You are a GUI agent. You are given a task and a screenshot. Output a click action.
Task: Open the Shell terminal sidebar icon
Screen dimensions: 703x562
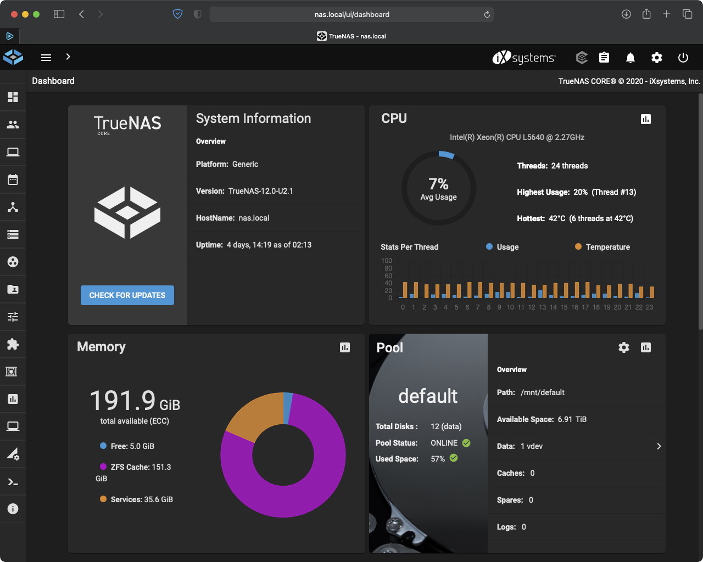coord(13,482)
